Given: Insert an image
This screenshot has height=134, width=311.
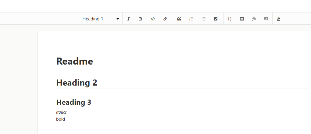Looking at the screenshot, I should point(266,19).
